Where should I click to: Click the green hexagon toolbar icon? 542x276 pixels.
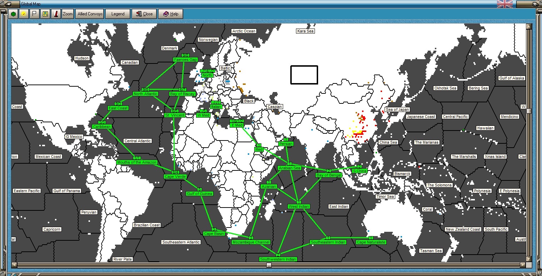(14, 14)
